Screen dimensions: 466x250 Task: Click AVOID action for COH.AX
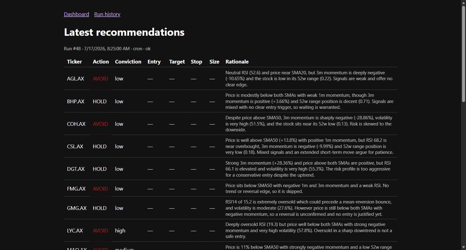tap(100, 124)
